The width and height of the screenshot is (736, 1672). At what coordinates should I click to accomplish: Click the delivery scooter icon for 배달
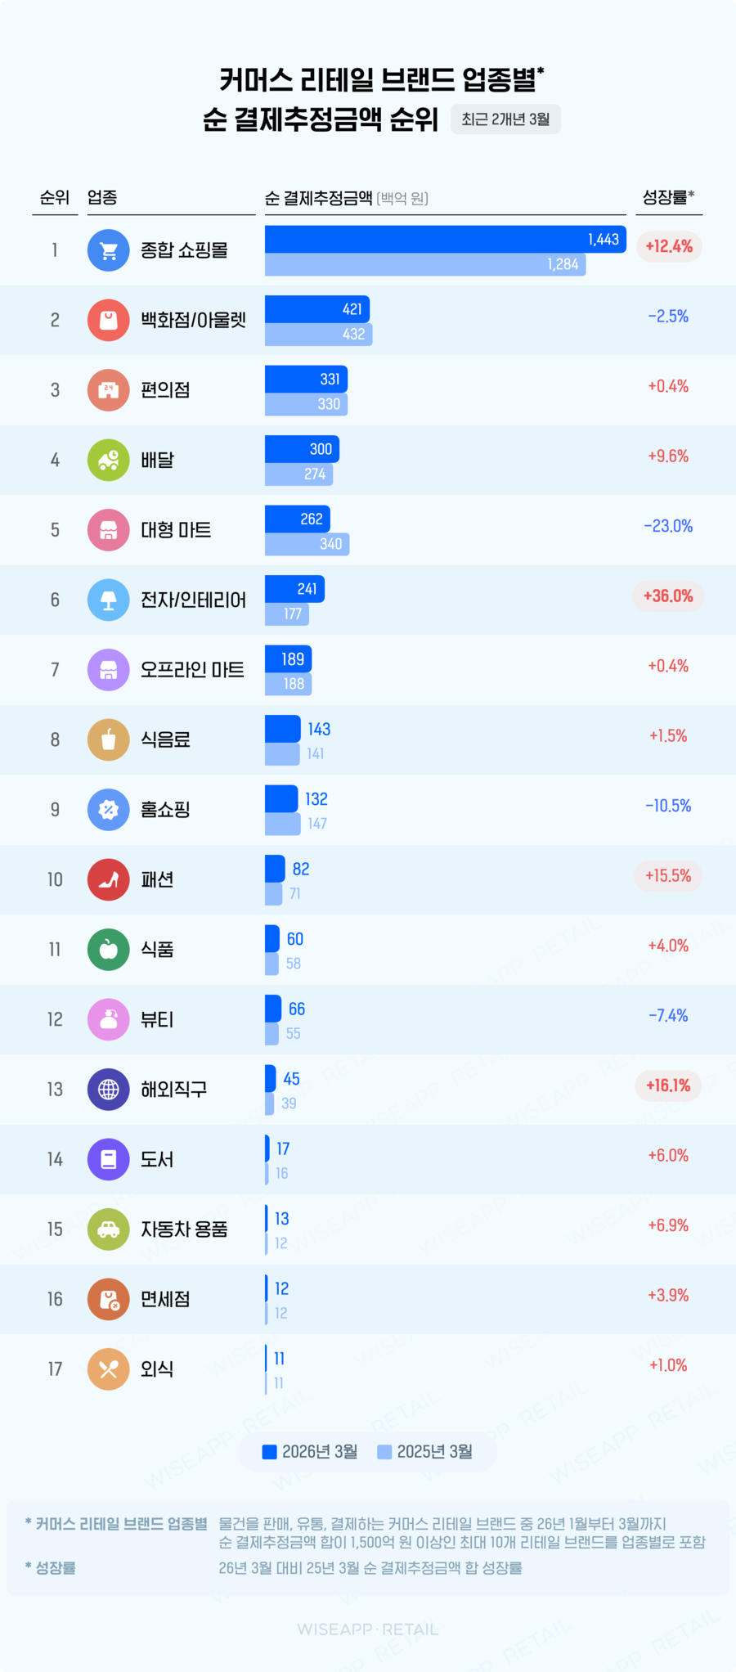point(108,460)
